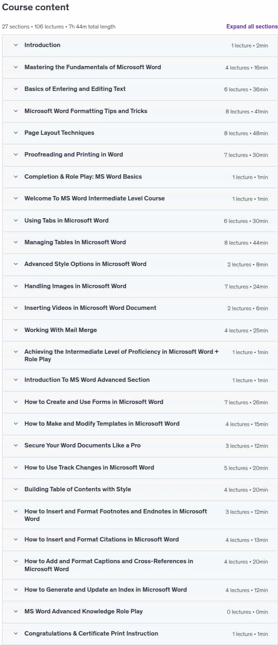Expand How to Use Track Changes chevron
Viewport: 278px width, 645px height.
[x=16, y=468]
